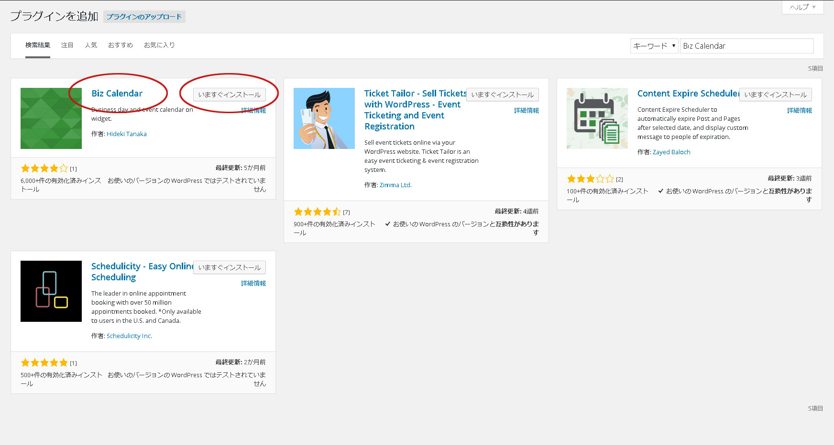Image resolution: width=834 pixels, height=445 pixels.
Task: Install Schedulicity plugin now
Action: click(x=230, y=267)
